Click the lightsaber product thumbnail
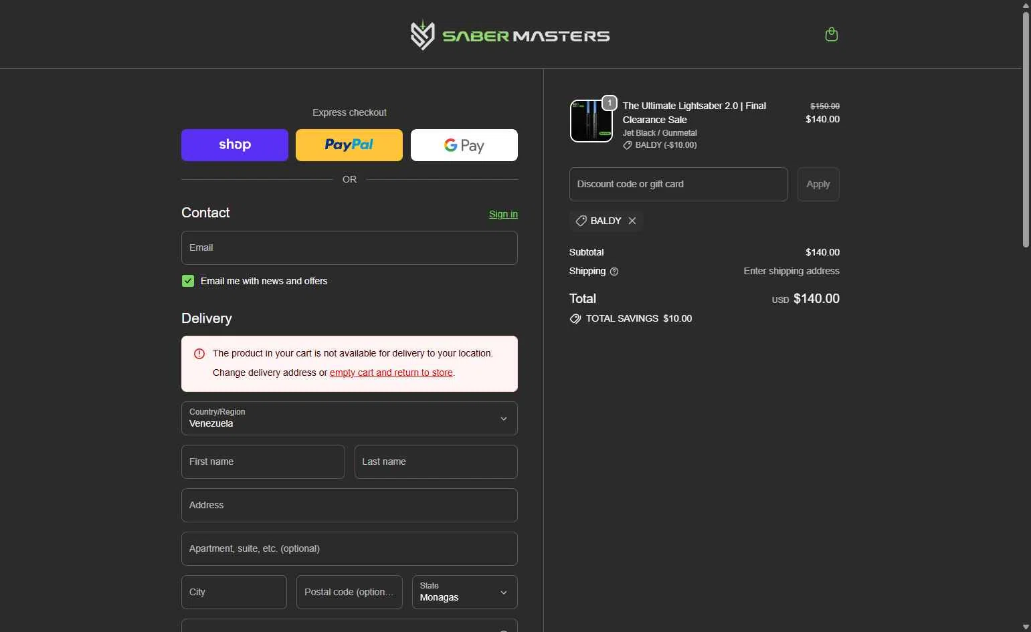The height and width of the screenshot is (632, 1031). click(x=591, y=121)
